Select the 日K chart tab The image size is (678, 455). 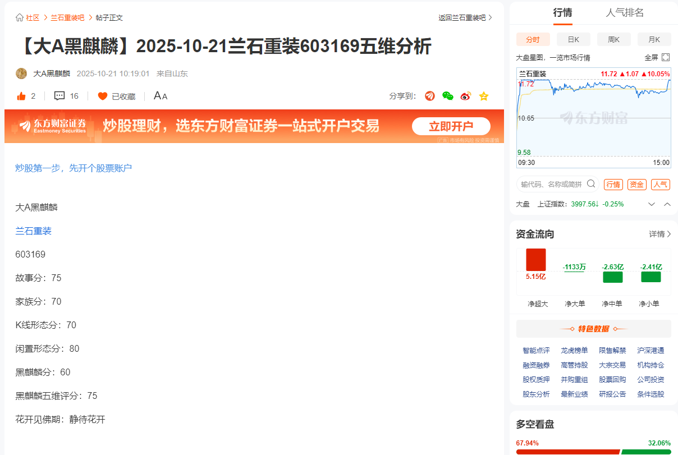573,39
